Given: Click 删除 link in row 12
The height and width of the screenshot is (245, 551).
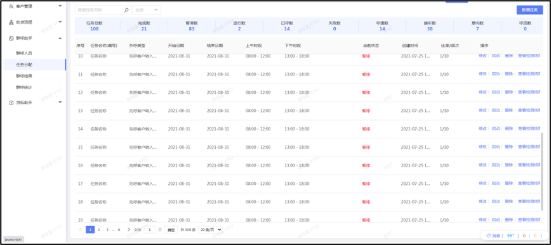Looking at the screenshot, I should click(x=509, y=92).
